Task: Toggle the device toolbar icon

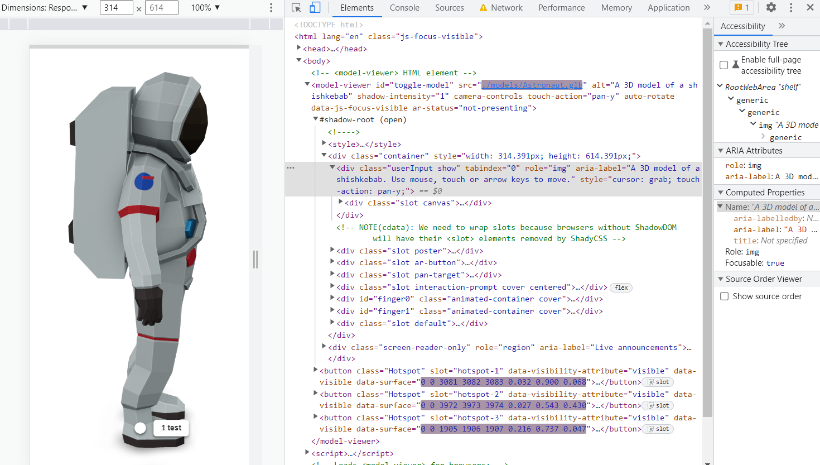Action: [x=315, y=7]
